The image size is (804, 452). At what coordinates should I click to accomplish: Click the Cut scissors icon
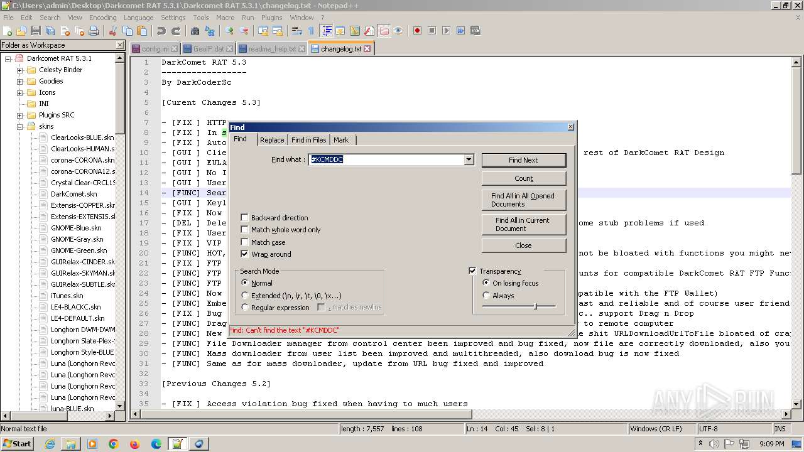click(114, 31)
